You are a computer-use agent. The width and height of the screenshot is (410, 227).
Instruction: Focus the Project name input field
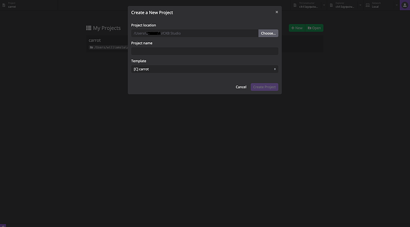[x=204, y=51]
